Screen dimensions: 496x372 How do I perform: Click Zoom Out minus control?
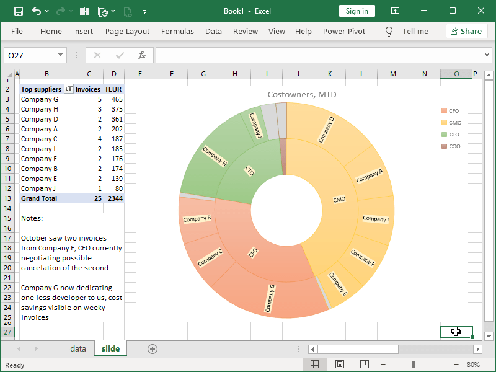click(x=383, y=365)
